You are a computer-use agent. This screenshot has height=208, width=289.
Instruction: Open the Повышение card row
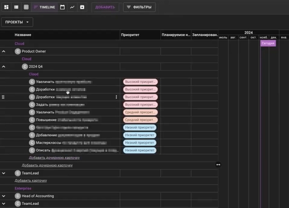pyautogui.click(x=60, y=120)
